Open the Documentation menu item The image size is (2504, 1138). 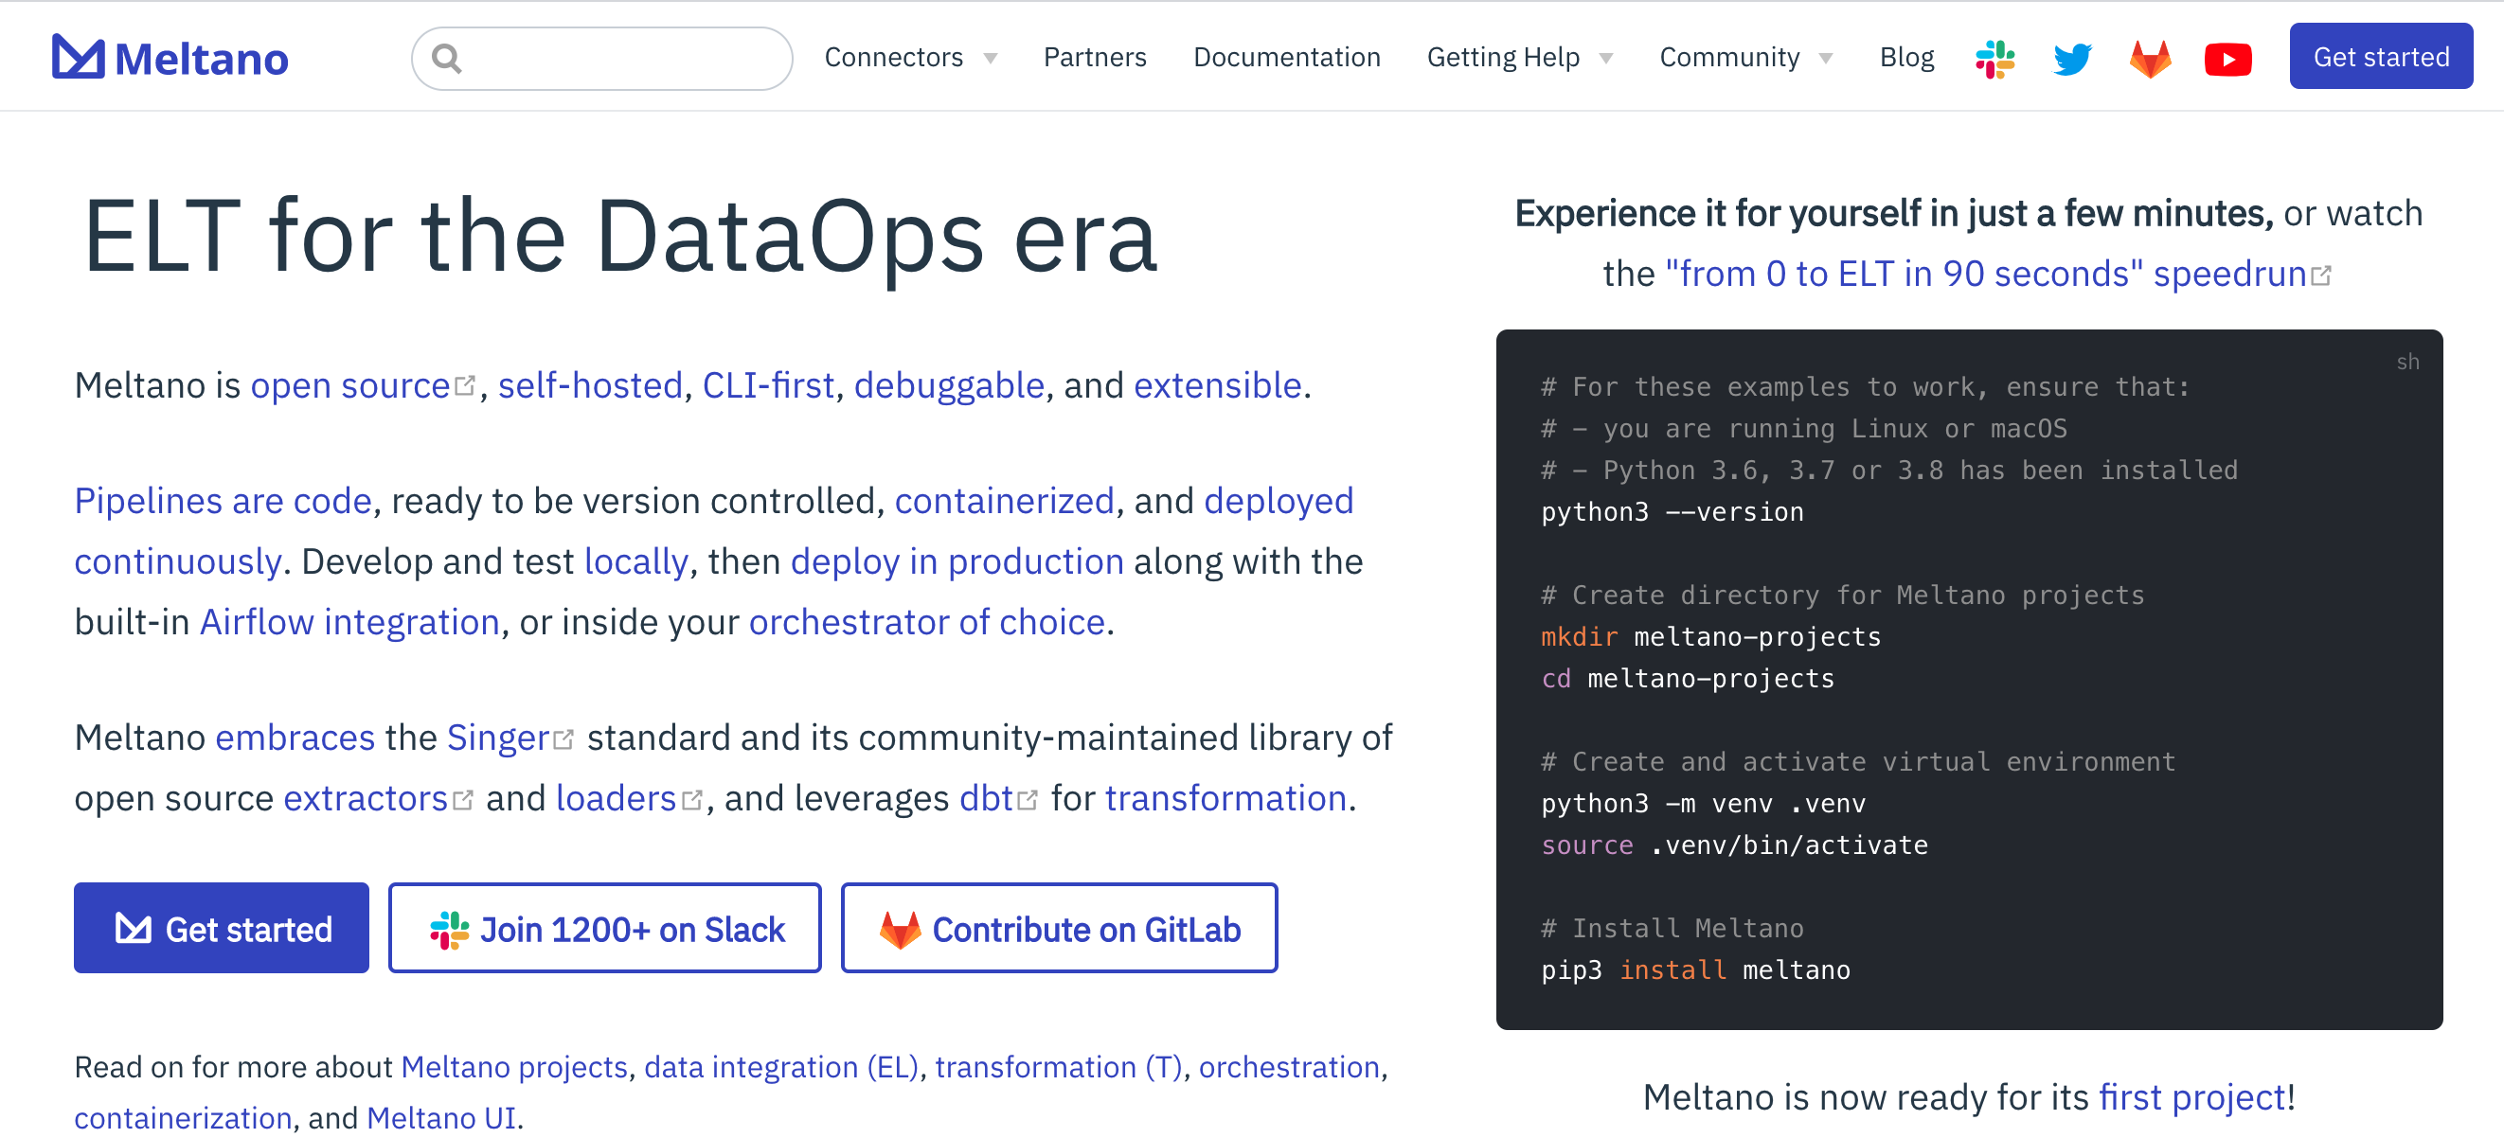pos(1287,58)
